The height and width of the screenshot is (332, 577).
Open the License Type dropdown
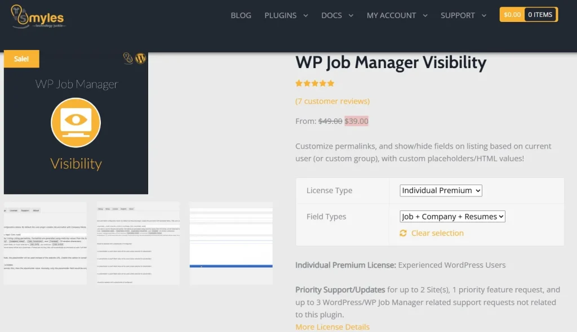coord(440,190)
